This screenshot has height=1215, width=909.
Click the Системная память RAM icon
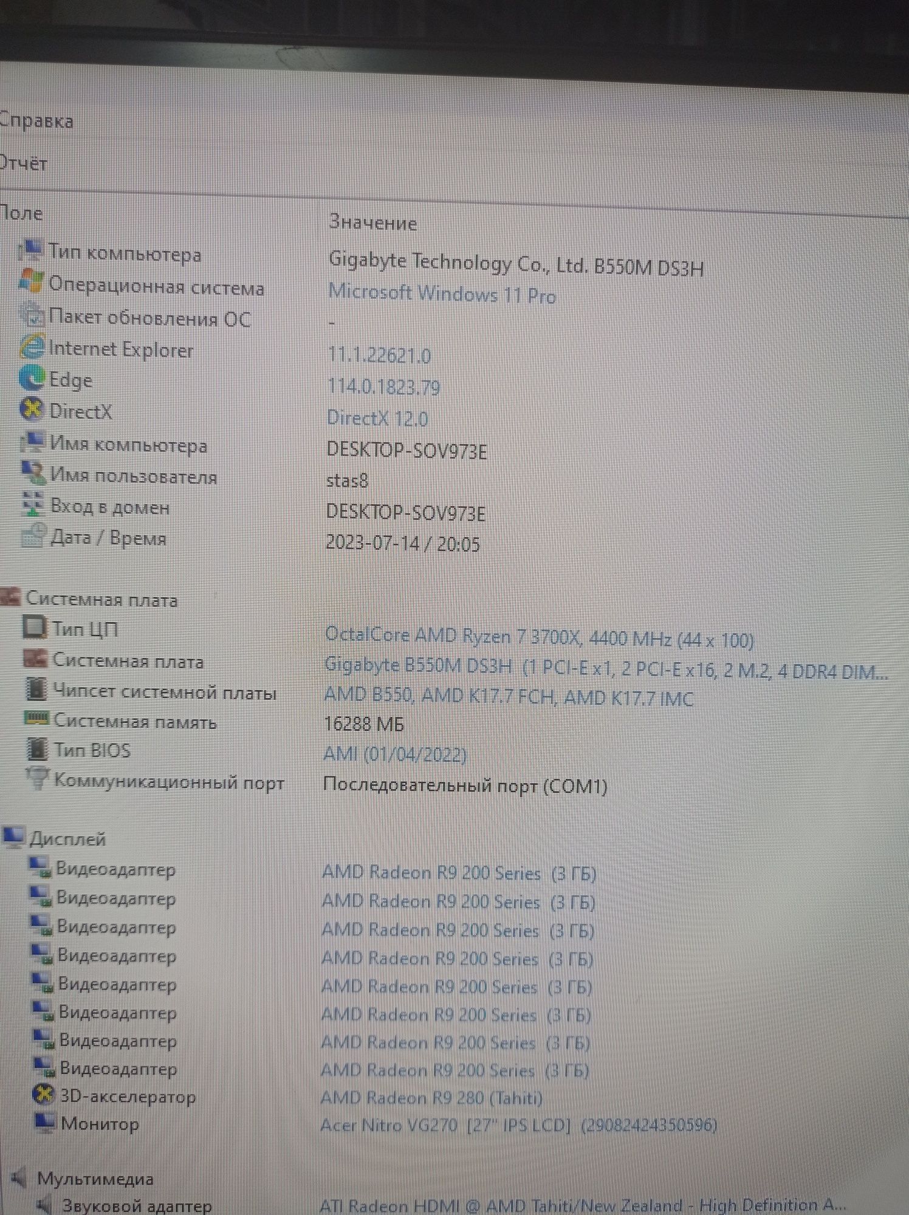36,719
